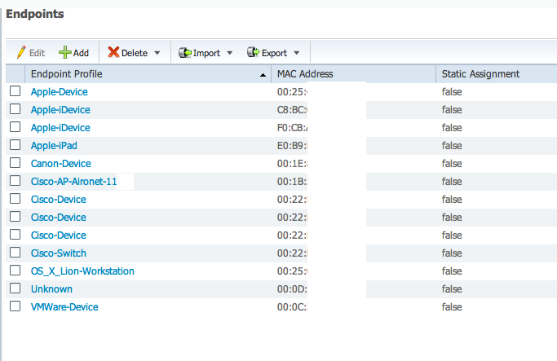The height and width of the screenshot is (361, 557).
Task: Click the red X Delete icon
Action: tap(114, 52)
